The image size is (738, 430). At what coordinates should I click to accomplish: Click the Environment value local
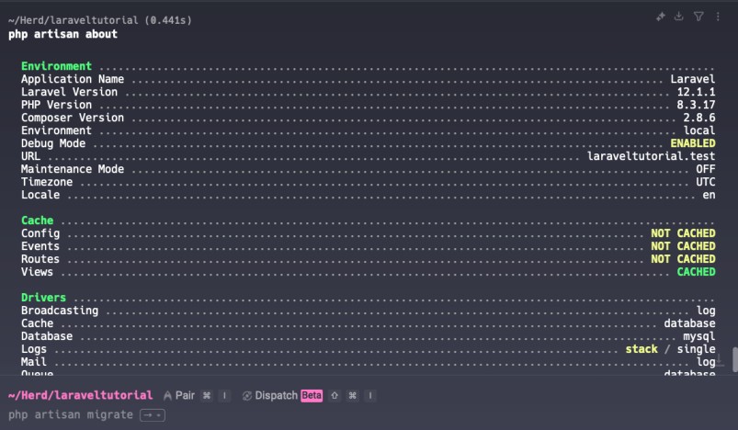(x=699, y=130)
